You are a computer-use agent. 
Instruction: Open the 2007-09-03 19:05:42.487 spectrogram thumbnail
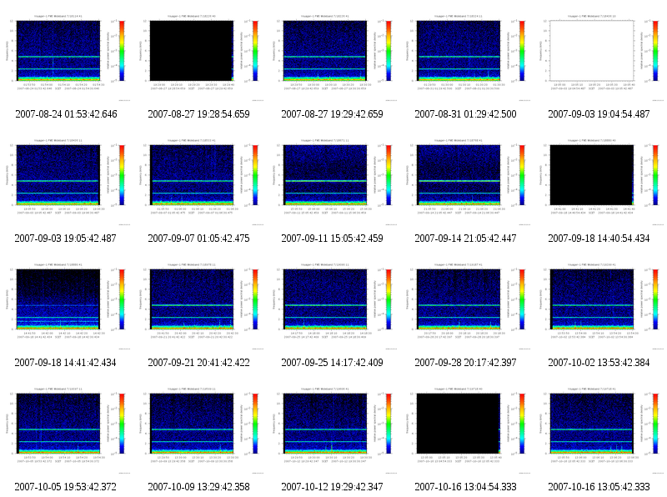coord(66,182)
